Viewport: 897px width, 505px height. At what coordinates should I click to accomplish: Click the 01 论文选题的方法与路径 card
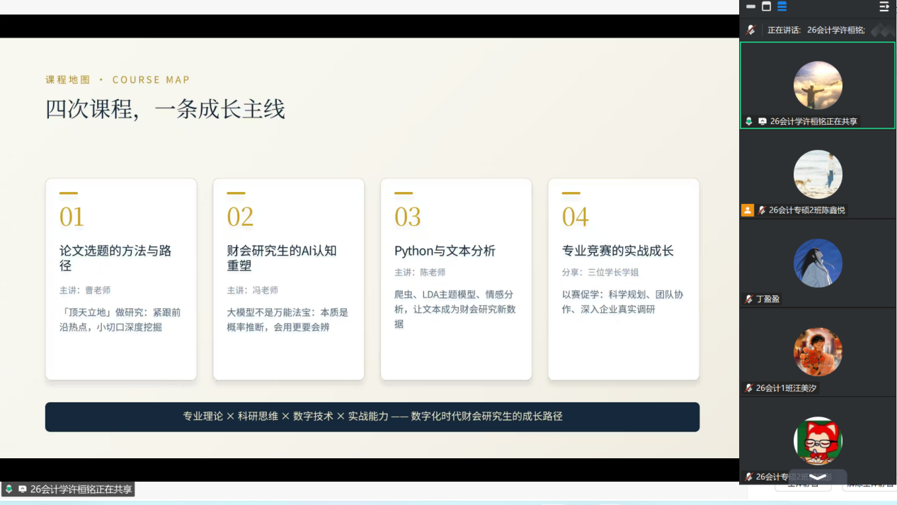pyautogui.click(x=121, y=279)
